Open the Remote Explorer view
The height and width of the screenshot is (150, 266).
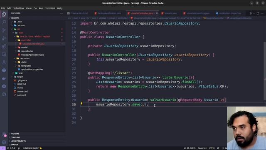[4, 55]
